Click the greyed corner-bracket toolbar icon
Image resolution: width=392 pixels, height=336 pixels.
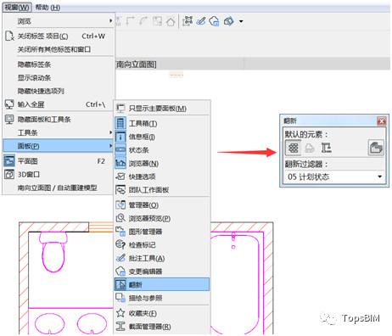click(x=130, y=21)
